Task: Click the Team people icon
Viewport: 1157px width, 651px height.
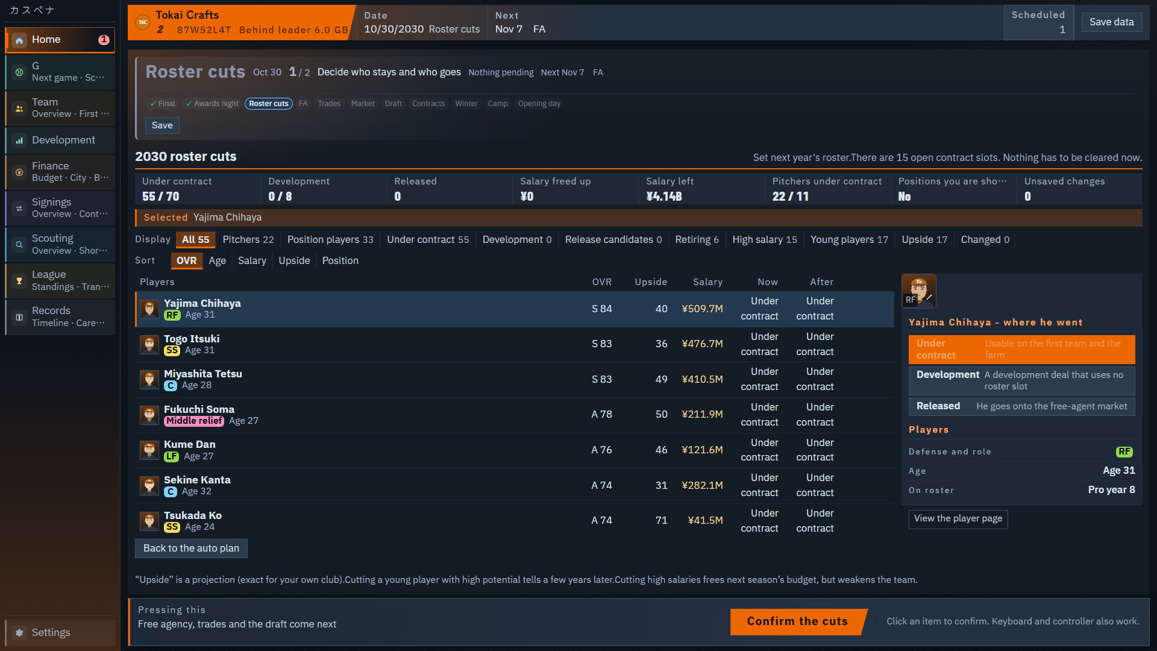Action: [x=19, y=108]
